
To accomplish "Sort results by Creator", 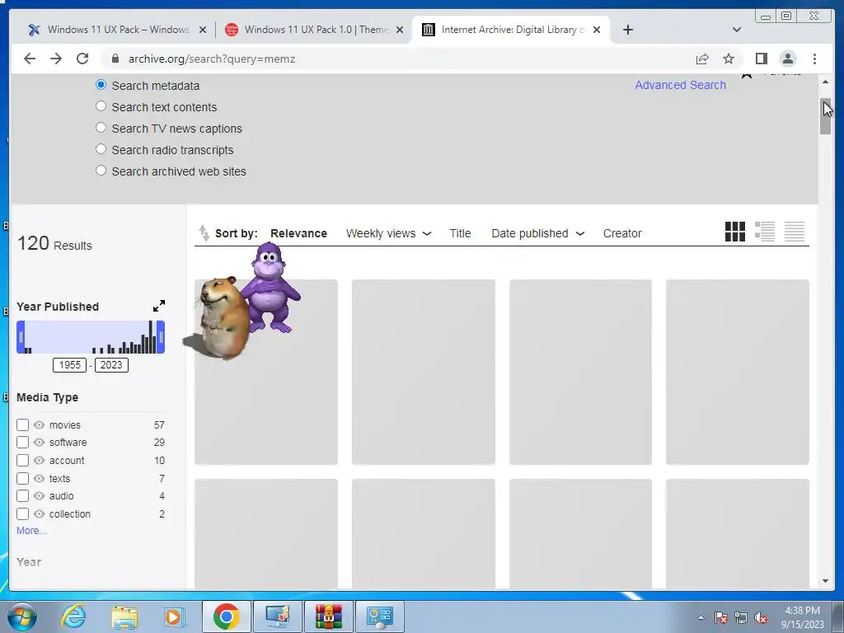I will tap(622, 233).
